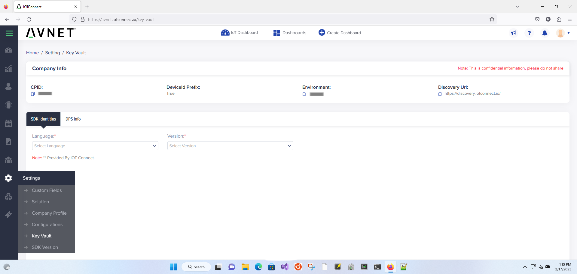Open Visual Studio from taskbar

(285, 267)
